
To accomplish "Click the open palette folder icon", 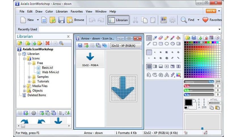I will 188,38.
